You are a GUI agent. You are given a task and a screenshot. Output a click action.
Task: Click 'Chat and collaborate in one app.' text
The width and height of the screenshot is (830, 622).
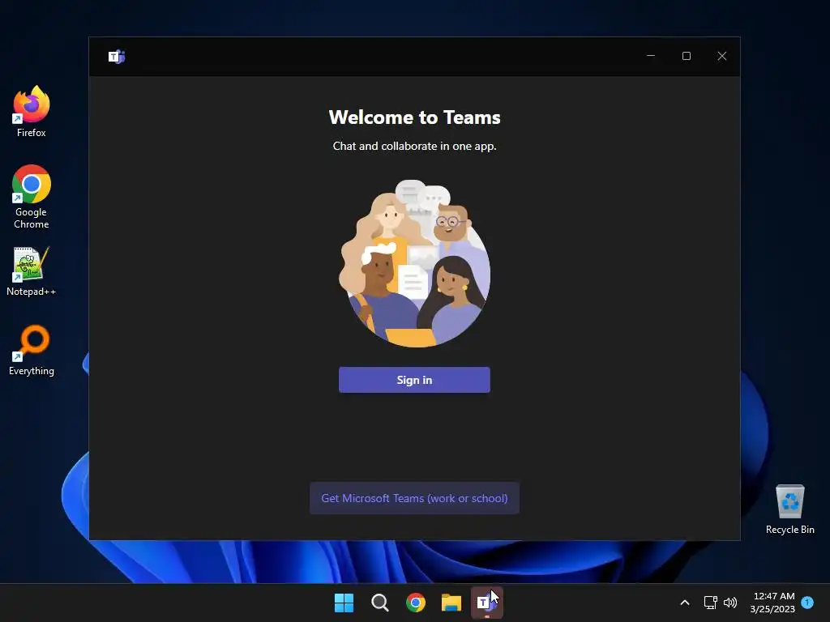click(414, 146)
